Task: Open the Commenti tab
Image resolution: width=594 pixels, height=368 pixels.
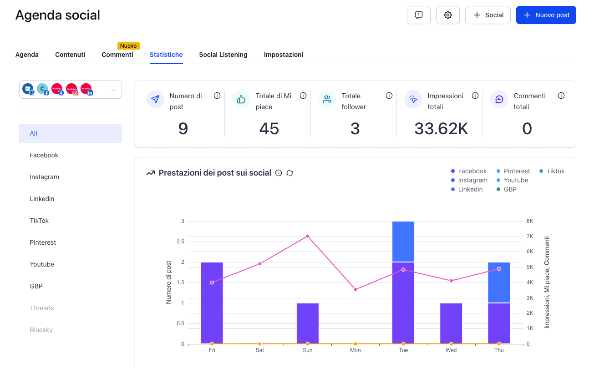Action: tap(117, 55)
